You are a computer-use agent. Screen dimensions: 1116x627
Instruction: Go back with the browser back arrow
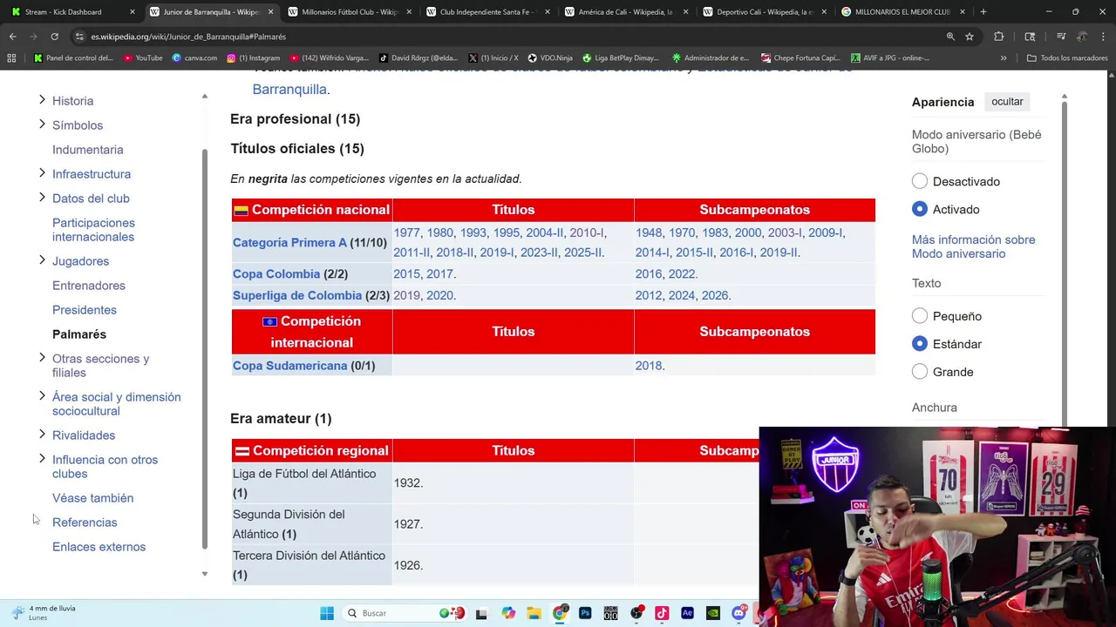[13, 37]
